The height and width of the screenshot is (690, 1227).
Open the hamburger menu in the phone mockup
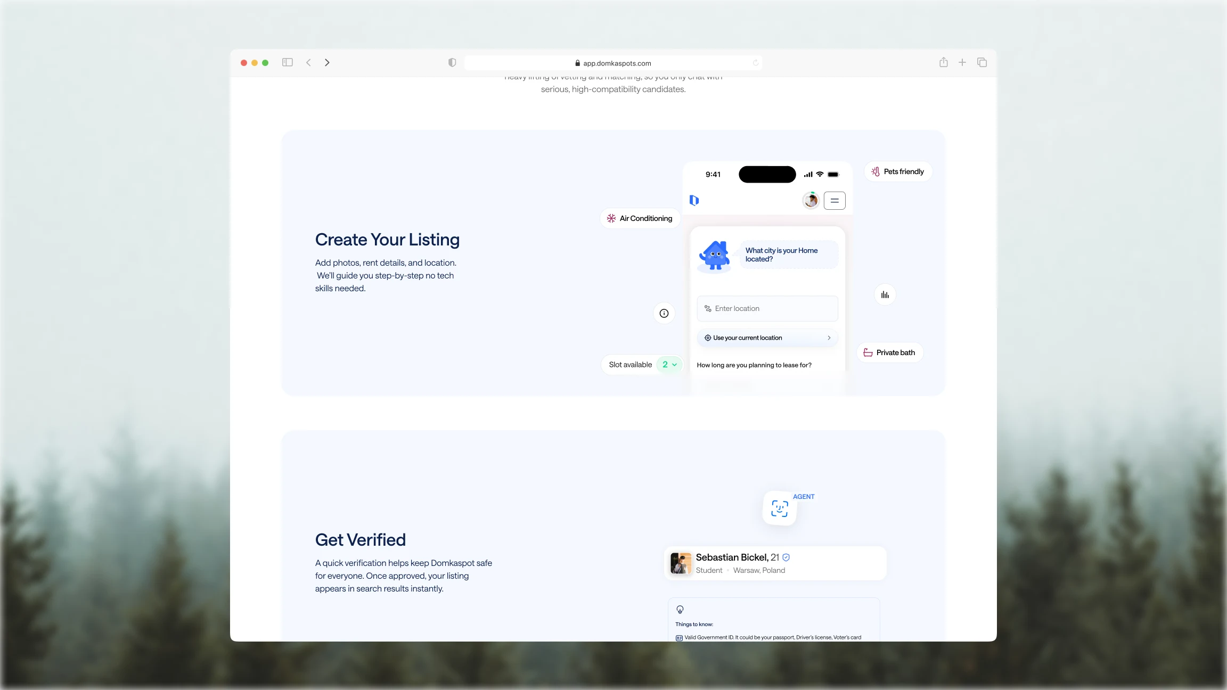pyautogui.click(x=835, y=201)
